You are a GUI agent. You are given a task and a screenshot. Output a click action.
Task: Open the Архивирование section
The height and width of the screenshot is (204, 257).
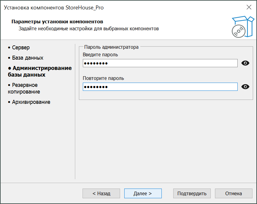(x=31, y=102)
